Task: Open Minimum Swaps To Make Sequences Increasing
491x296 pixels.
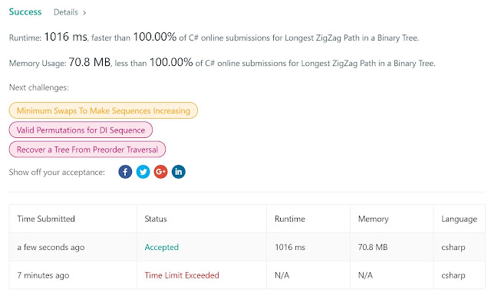Action: 104,110
